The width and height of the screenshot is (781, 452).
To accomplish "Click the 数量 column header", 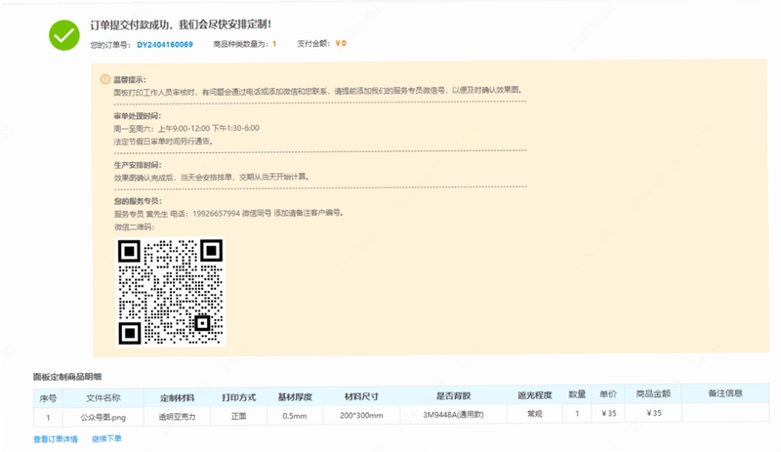I will point(577,394).
